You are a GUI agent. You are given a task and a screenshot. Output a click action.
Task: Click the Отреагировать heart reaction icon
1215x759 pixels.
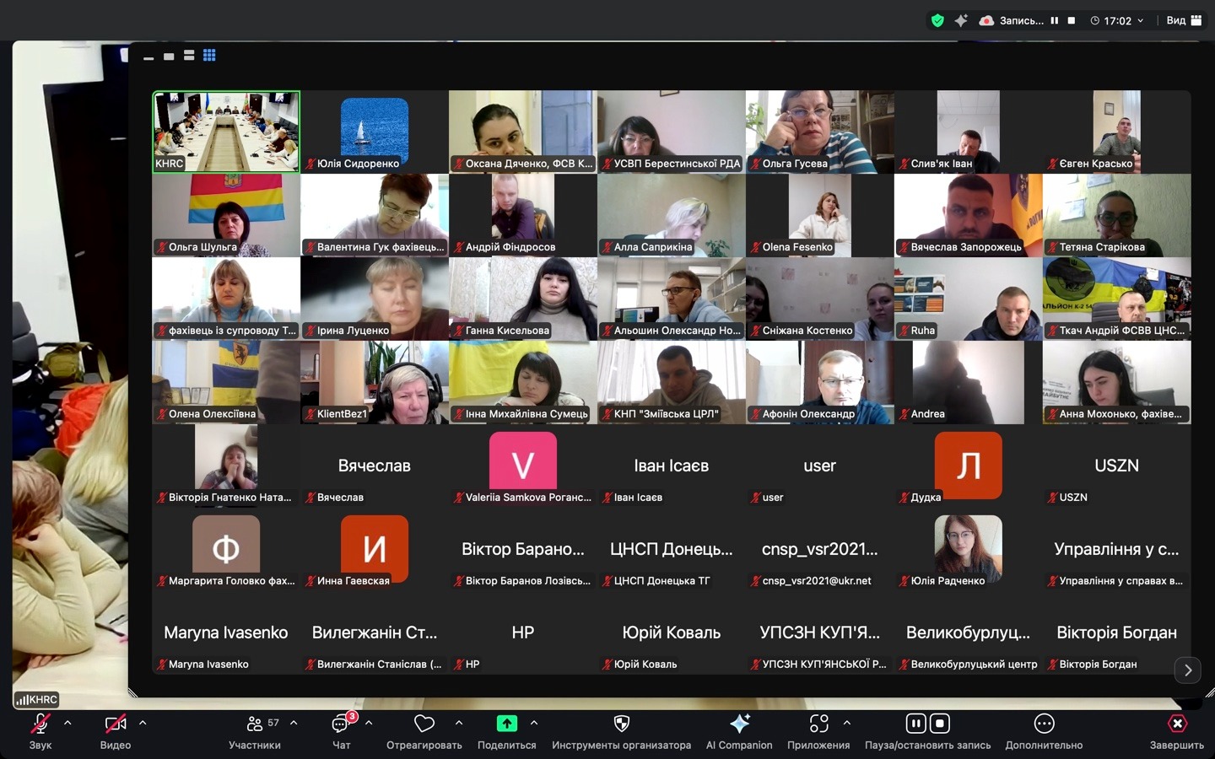[424, 724]
